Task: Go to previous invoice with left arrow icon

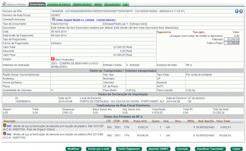Action: pos(237,11)
